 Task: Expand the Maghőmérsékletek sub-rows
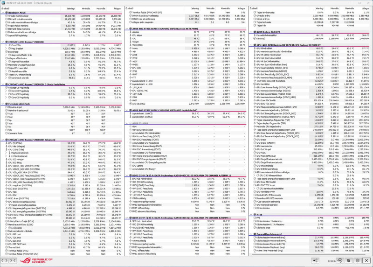point(7,153)
